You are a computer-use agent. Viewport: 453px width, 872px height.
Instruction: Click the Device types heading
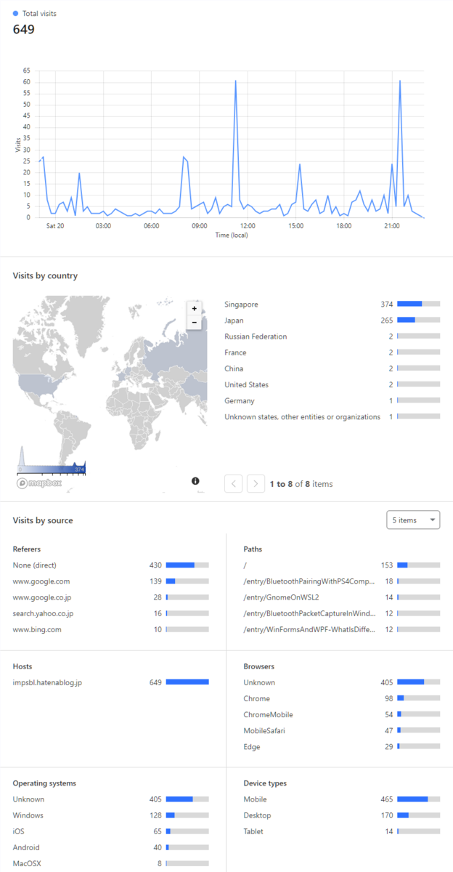click(x=265, y=783)
